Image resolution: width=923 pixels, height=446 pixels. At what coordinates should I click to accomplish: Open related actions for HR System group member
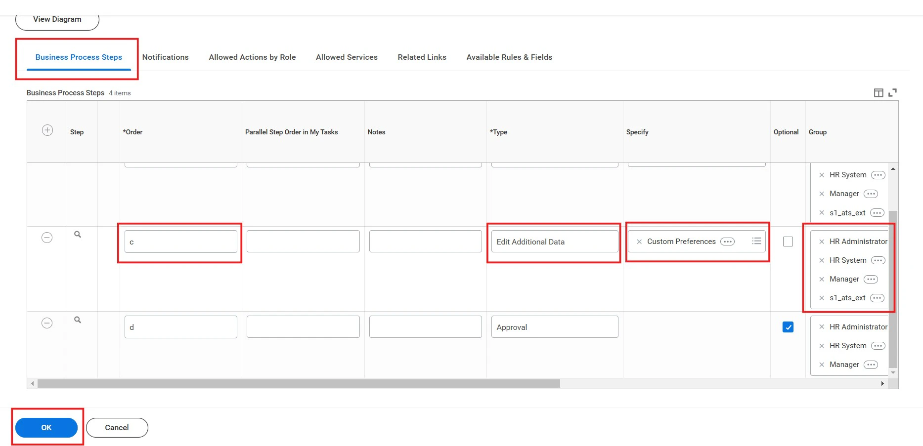(878, 260)
